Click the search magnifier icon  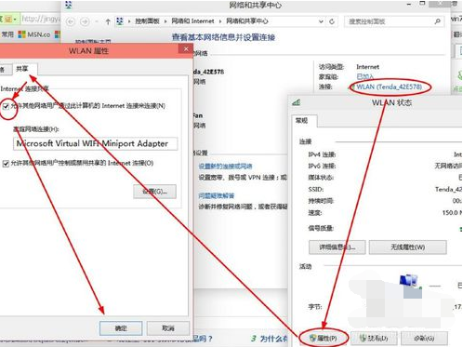coord(438,21)
